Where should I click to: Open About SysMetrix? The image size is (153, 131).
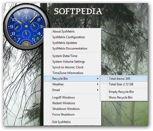coord(72,31)
